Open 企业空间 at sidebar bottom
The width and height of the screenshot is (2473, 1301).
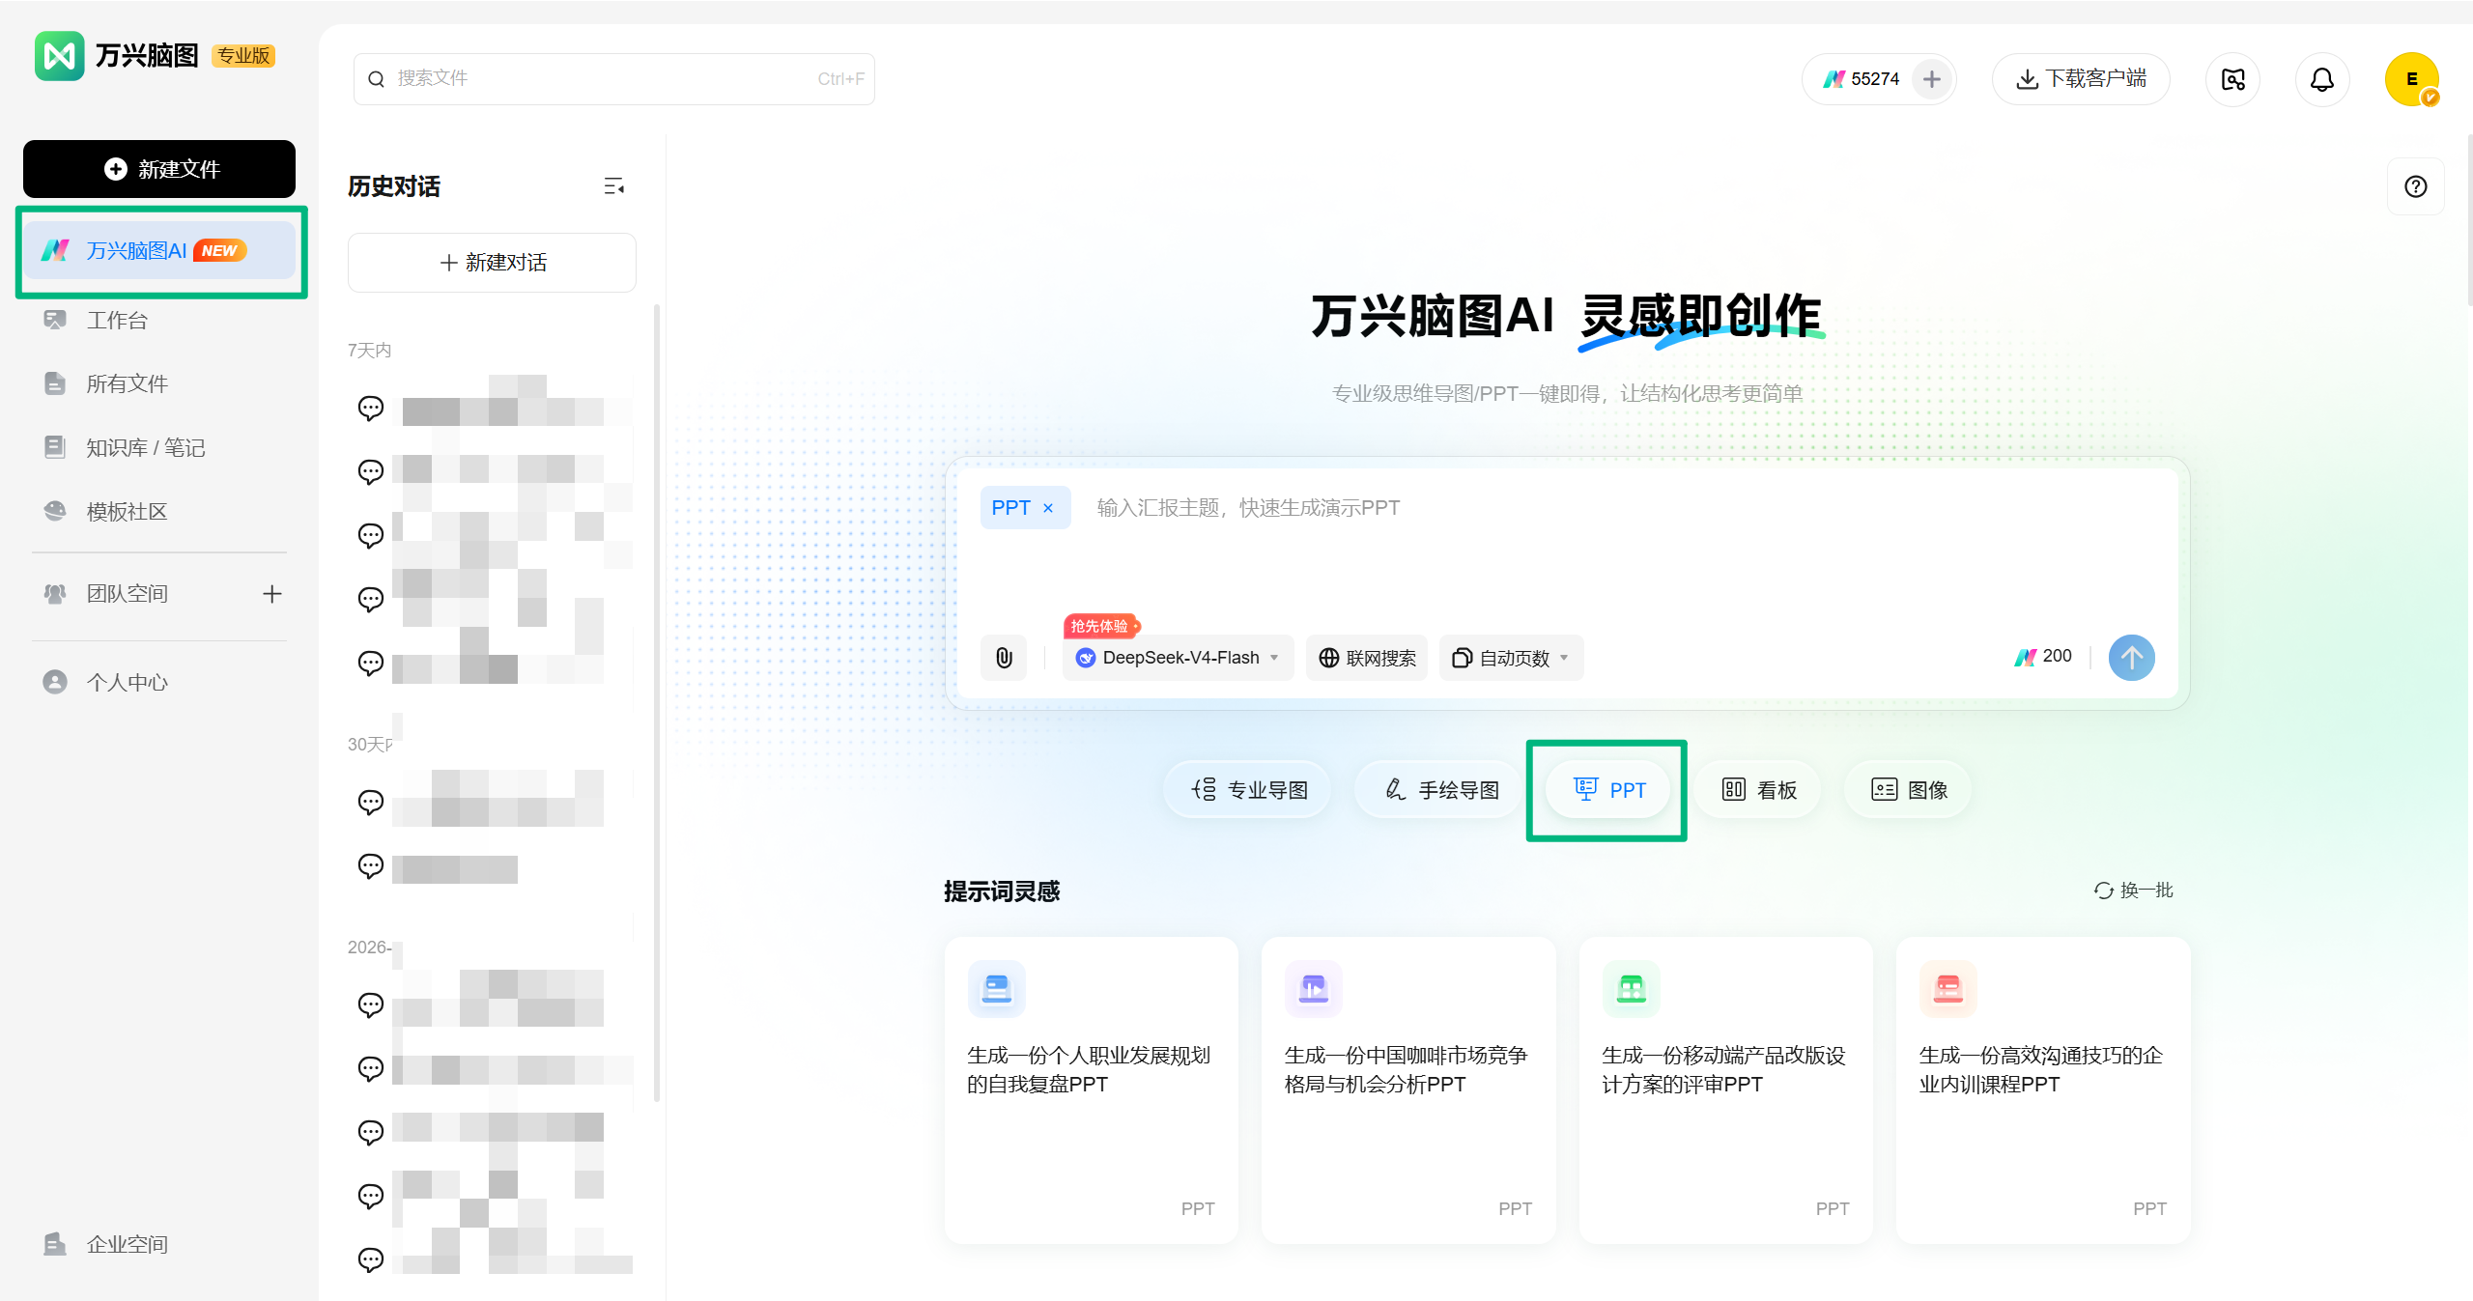(x=127, y=1244)
